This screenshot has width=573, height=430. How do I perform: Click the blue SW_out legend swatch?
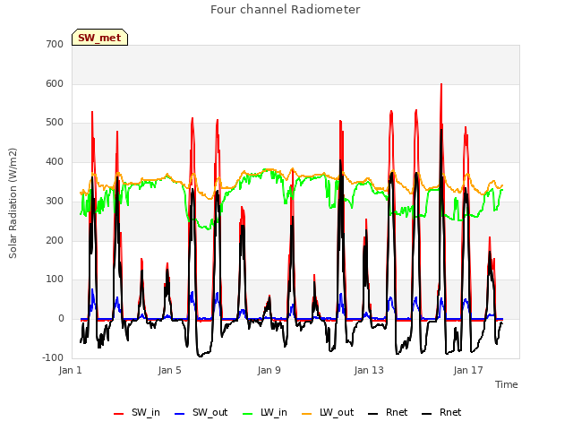(179, 414)
